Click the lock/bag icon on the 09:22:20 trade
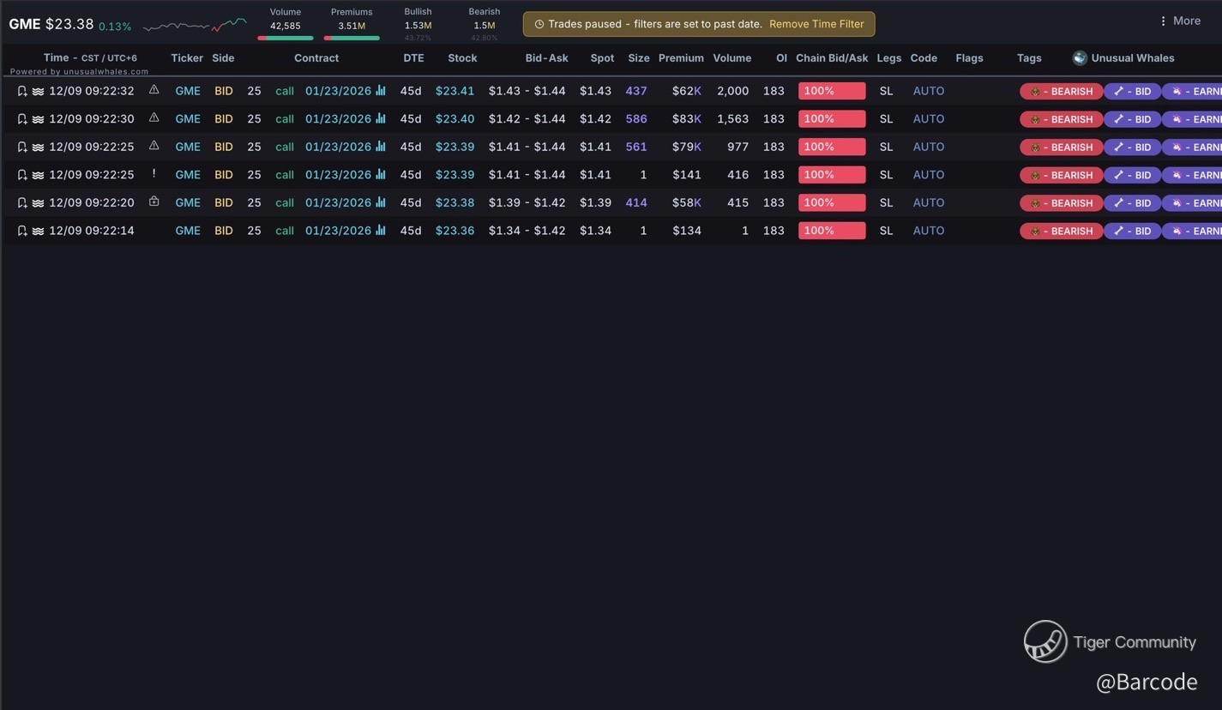Screen dimensions: 1222x710 click(x=154, y=202)
